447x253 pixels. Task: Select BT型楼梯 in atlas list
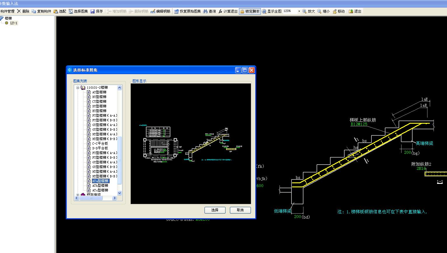pyautogui.click(x=99, y=97)
